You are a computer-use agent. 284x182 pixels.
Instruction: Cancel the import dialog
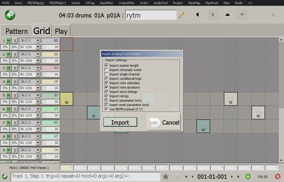[164, 123]
